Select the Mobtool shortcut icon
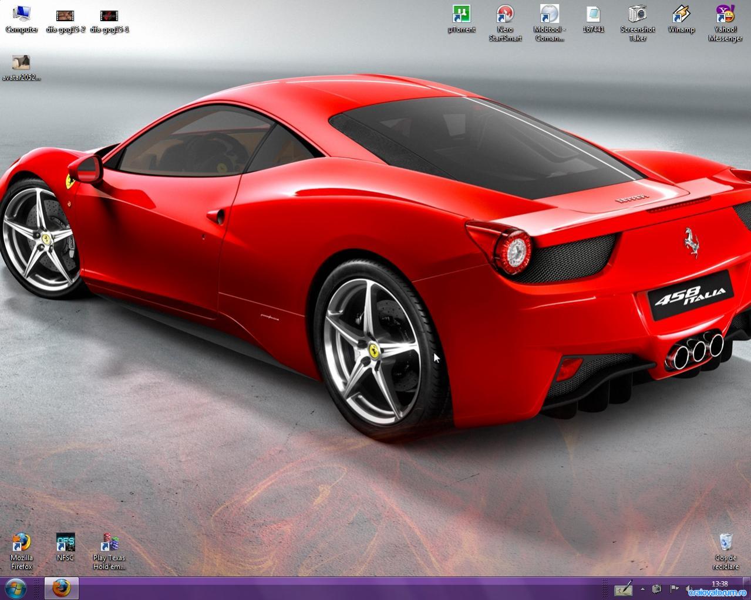751x600 pixels. pos(550,23)
